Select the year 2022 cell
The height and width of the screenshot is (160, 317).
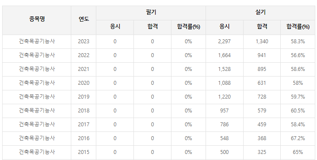(x=84, y=55)
